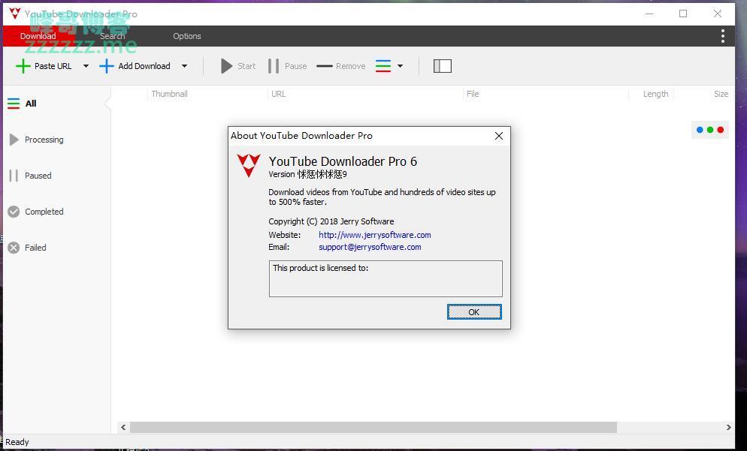Open dropdown next to colored lines icon
Image resolution: width=747 pixels, height=451 pixels.
coord(400,66)
